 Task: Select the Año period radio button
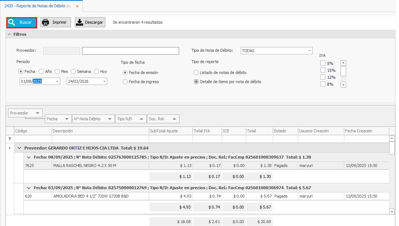click(x=41, y=71)
